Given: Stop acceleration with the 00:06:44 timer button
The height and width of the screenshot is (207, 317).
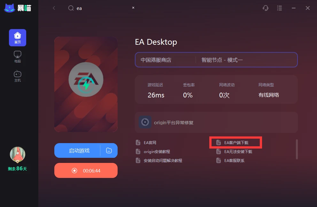Looking at the screenshot, I should [x=86, y=171].
